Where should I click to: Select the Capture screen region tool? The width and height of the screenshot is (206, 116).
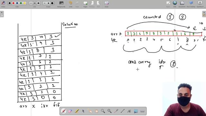pos(136,111)
